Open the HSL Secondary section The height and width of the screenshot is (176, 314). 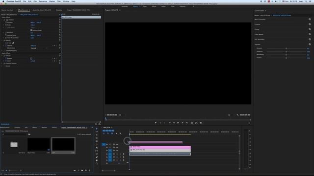(260, 39)
